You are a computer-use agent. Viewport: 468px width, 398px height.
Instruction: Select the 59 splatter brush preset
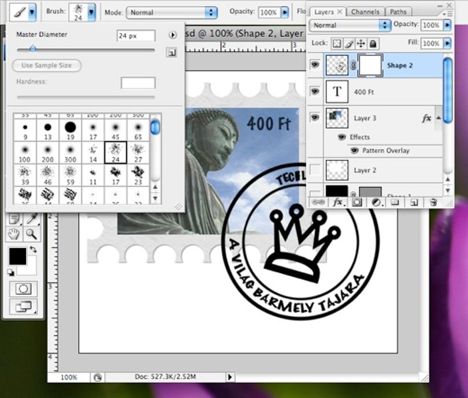70,175
